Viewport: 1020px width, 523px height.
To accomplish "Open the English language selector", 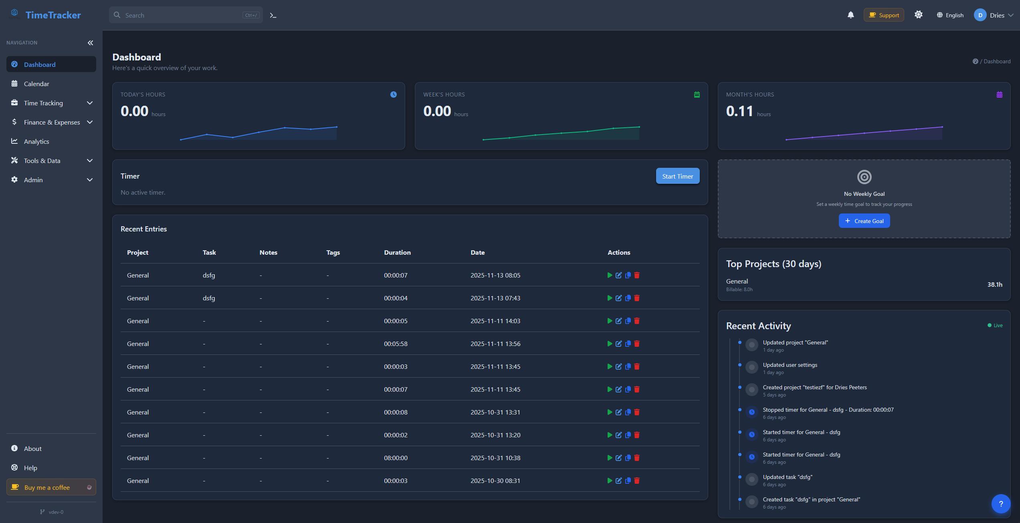I will point(949,15).
